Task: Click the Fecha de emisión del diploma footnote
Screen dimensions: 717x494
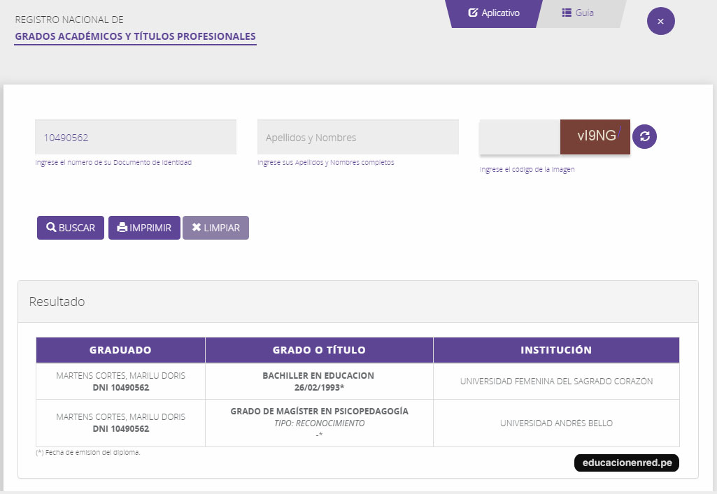Action: pos(88,453)
